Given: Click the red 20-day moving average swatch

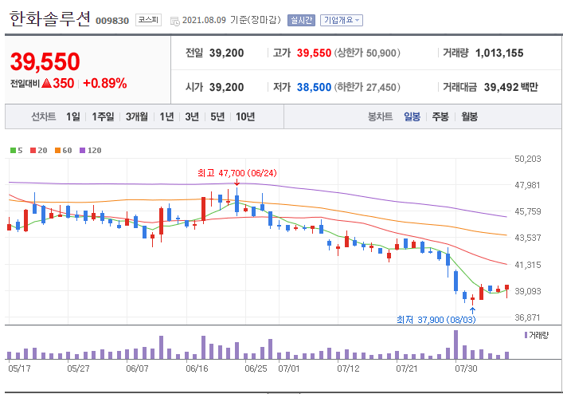Looking at the screenshot, I should pyautogui.click(x=33, y=150).
